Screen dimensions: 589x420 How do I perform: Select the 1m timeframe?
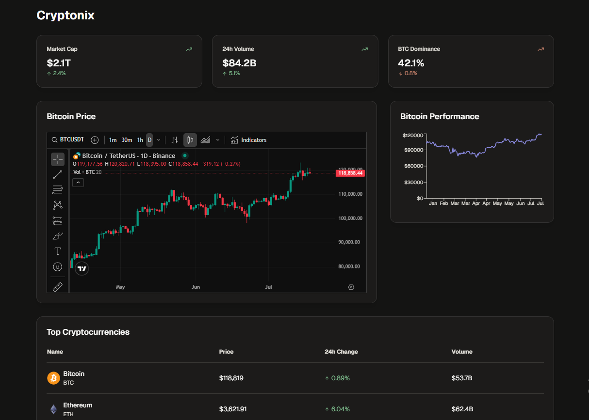(x=113, y=140)
